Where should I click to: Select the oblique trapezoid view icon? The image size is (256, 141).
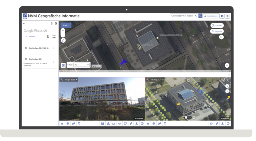(x=183, y=117)
